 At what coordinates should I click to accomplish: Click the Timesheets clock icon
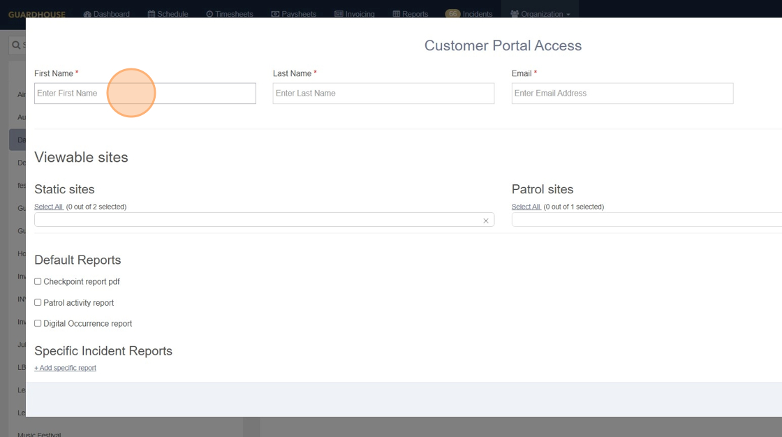[x=209, y=14]
